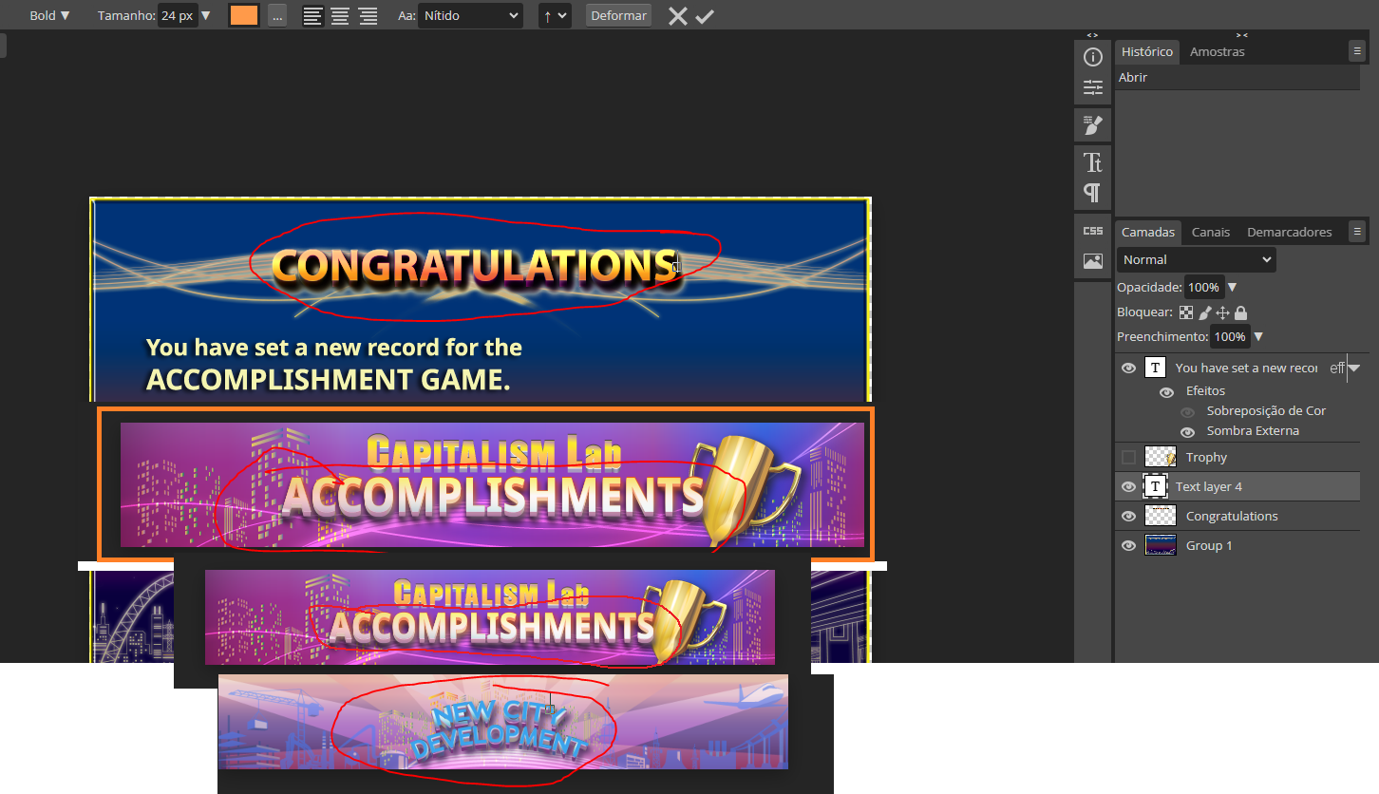Select the Congratulations layer thumbnail
The height and width of the screenshot is (794, 1379).
pos(1161,516)
